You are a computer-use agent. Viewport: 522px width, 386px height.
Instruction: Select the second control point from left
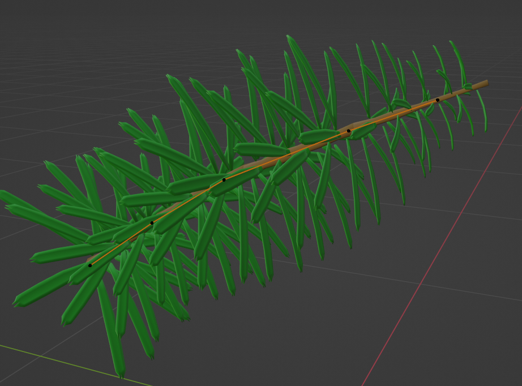(152, 223)
